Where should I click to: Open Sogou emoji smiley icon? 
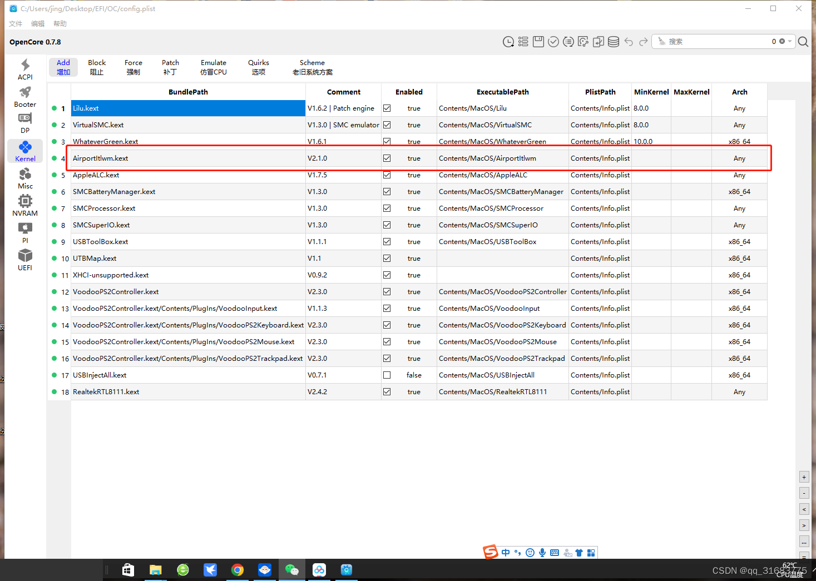pos(530,553)
